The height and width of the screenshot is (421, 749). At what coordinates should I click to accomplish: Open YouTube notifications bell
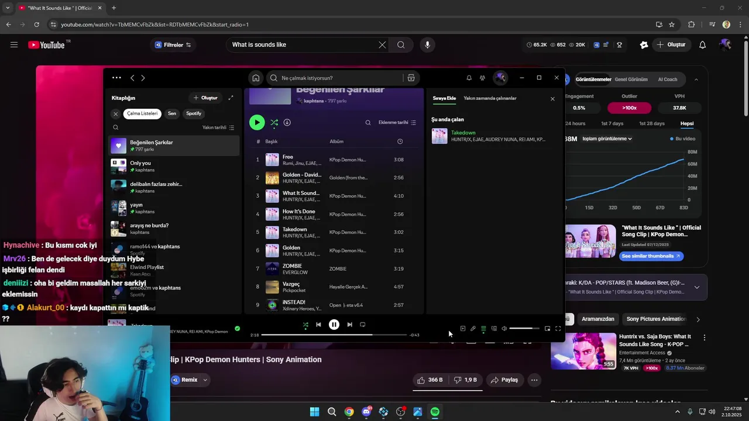[703, 45]
